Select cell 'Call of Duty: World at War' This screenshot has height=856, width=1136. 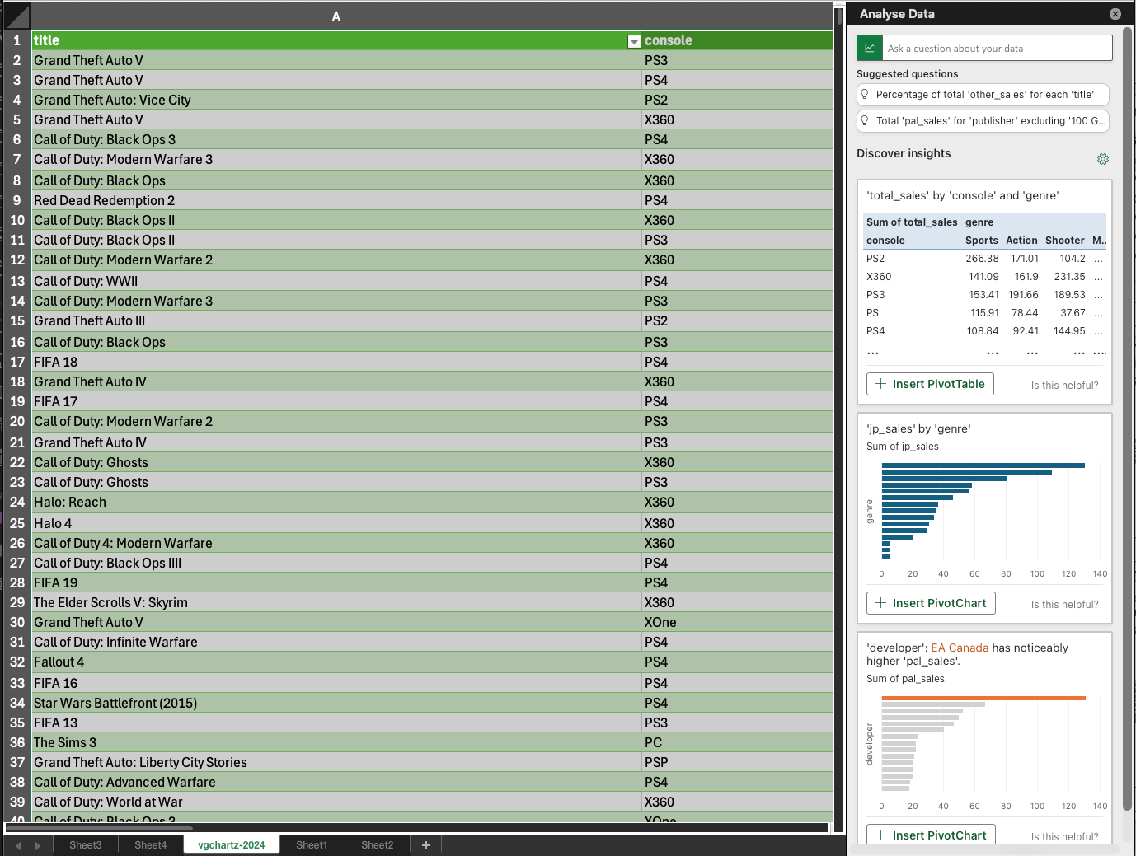click(x=337, y=802)
